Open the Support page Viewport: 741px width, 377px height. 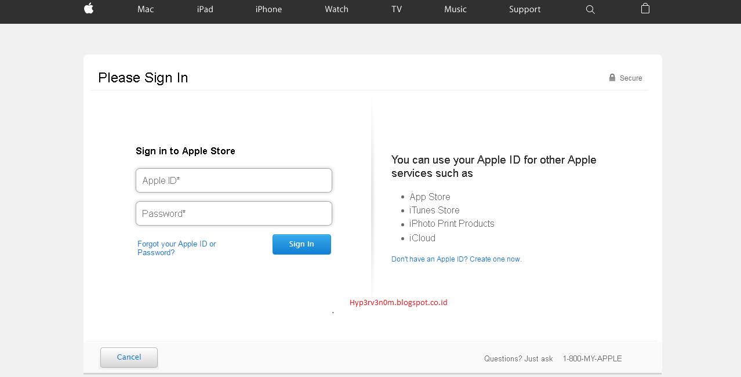pos(525,9)
